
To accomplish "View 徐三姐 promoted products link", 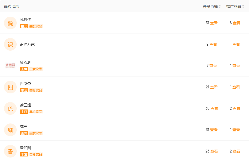I will (237, 108).
